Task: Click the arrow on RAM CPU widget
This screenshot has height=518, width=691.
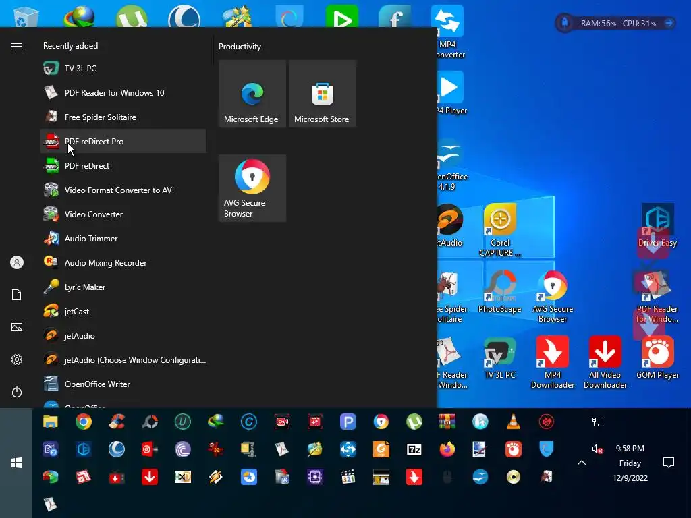Action: (669, 23)
